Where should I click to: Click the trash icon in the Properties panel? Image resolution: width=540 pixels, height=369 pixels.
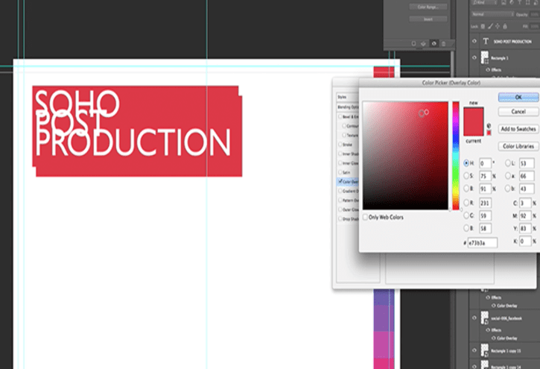pos(444,44)
